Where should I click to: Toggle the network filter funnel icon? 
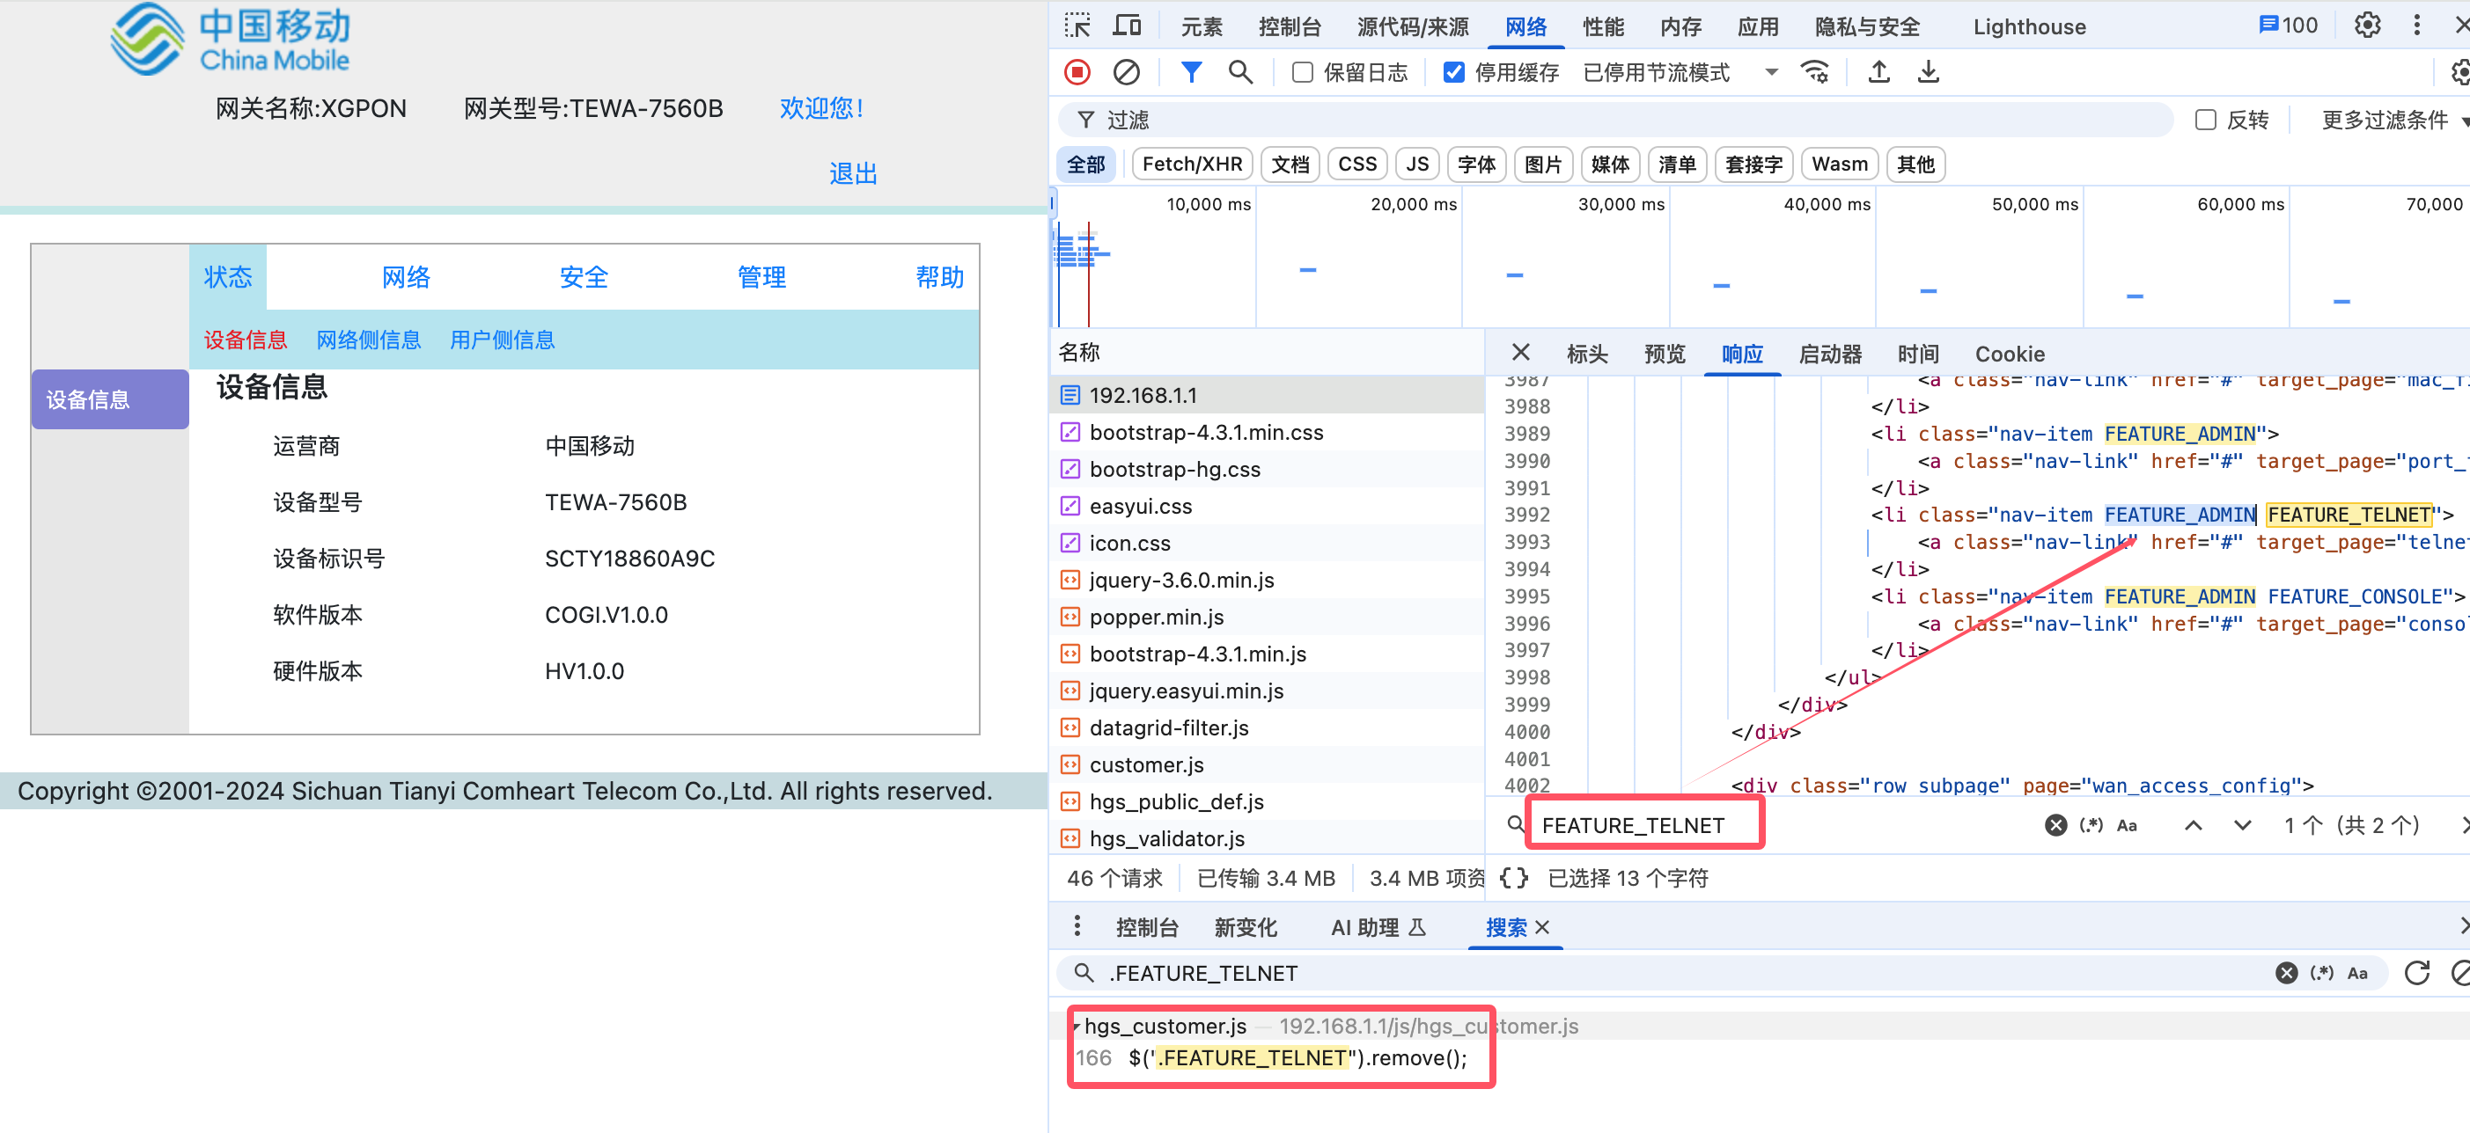click(x=1190, y=72)
